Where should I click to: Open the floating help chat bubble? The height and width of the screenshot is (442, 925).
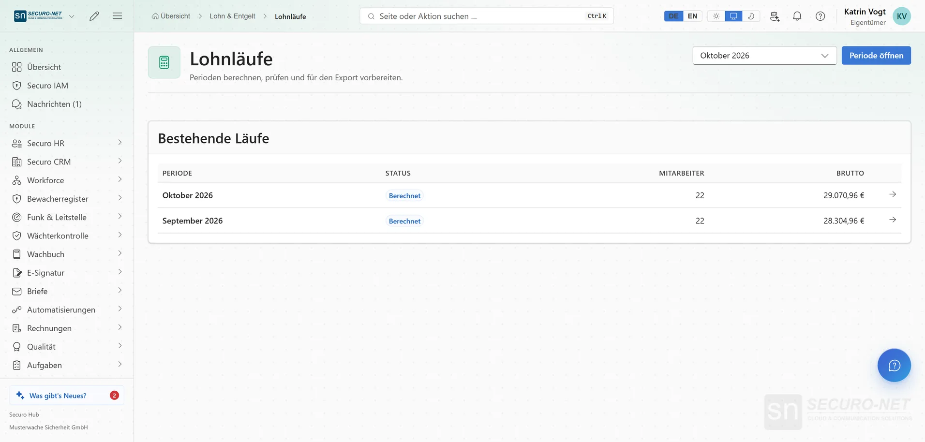click(x=894, y=366)
